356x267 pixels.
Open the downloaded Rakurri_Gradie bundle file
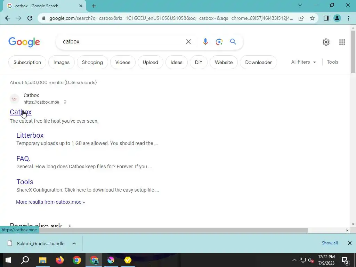tap(36, 243)
